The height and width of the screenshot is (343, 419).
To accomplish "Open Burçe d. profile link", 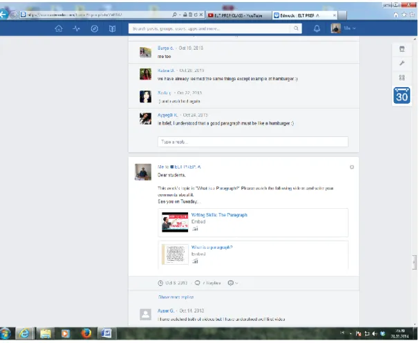I will point(165,48).
